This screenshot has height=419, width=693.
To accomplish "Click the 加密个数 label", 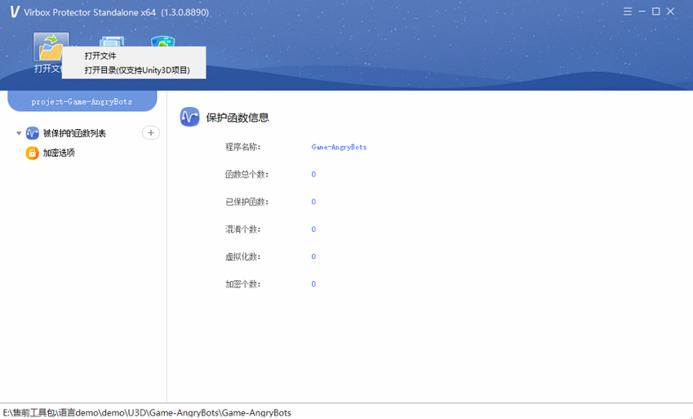I will pos(243,284).
